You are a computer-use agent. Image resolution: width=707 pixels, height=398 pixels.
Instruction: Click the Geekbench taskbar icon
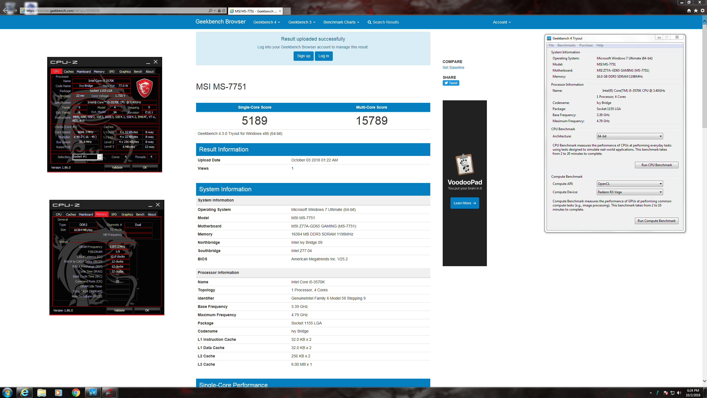point(93,392)
